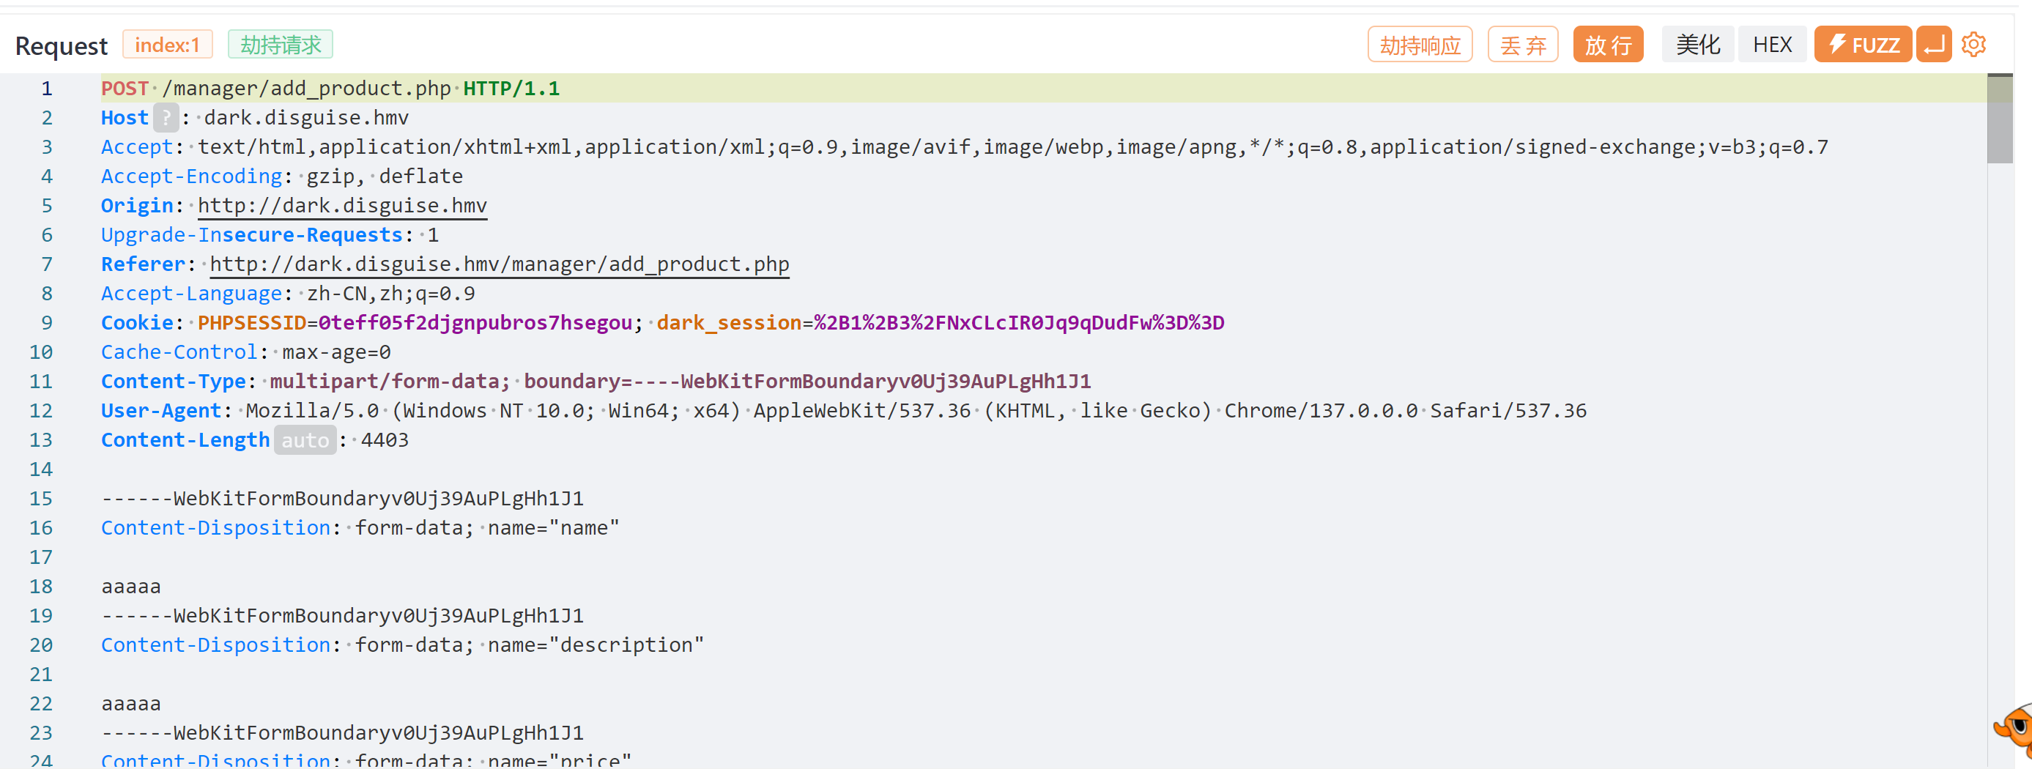Click the PHPSESSID cookie value
2032x769 pixels.
pos(475,322)
